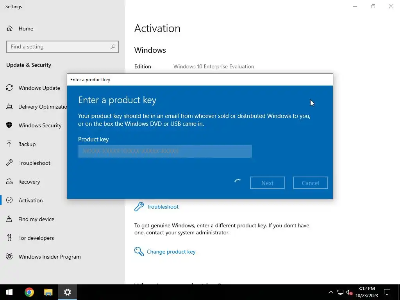The image size is (400, 300).
Task: Click the muted volume tray icon
Action: coord(349,292)
